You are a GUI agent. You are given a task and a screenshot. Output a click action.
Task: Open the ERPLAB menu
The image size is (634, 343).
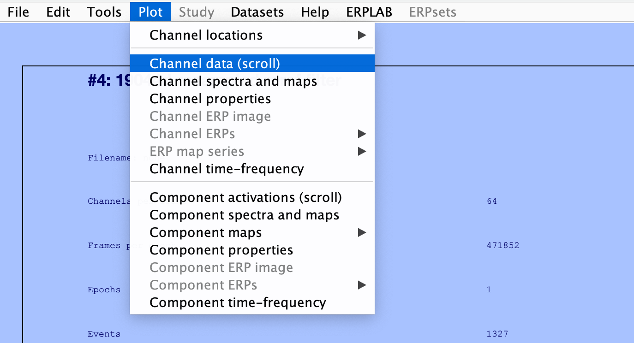pyautogui.click(x=369, y=12)
